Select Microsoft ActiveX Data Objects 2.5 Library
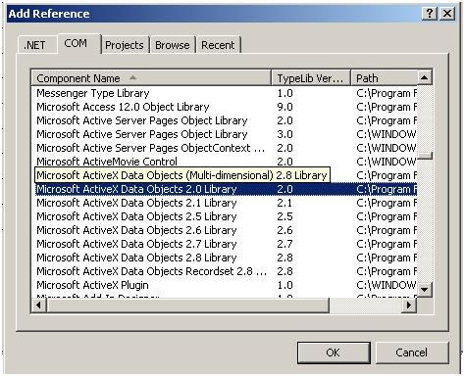 pyautogui.click(x=226, y=216)
